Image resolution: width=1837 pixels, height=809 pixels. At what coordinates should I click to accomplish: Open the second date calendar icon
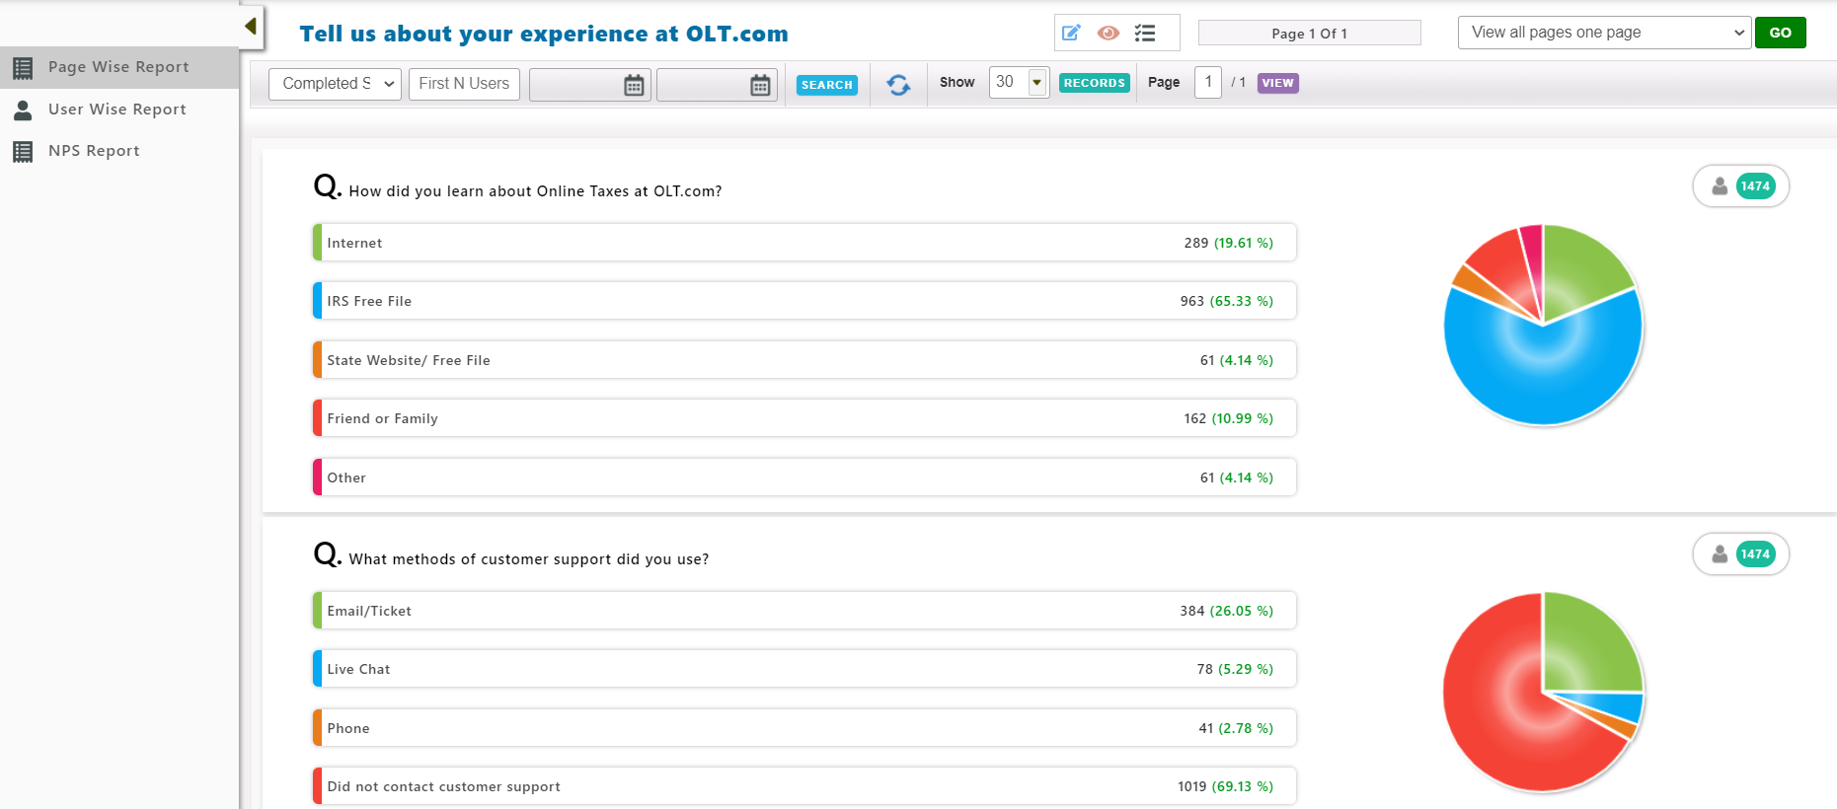[760, 85]
